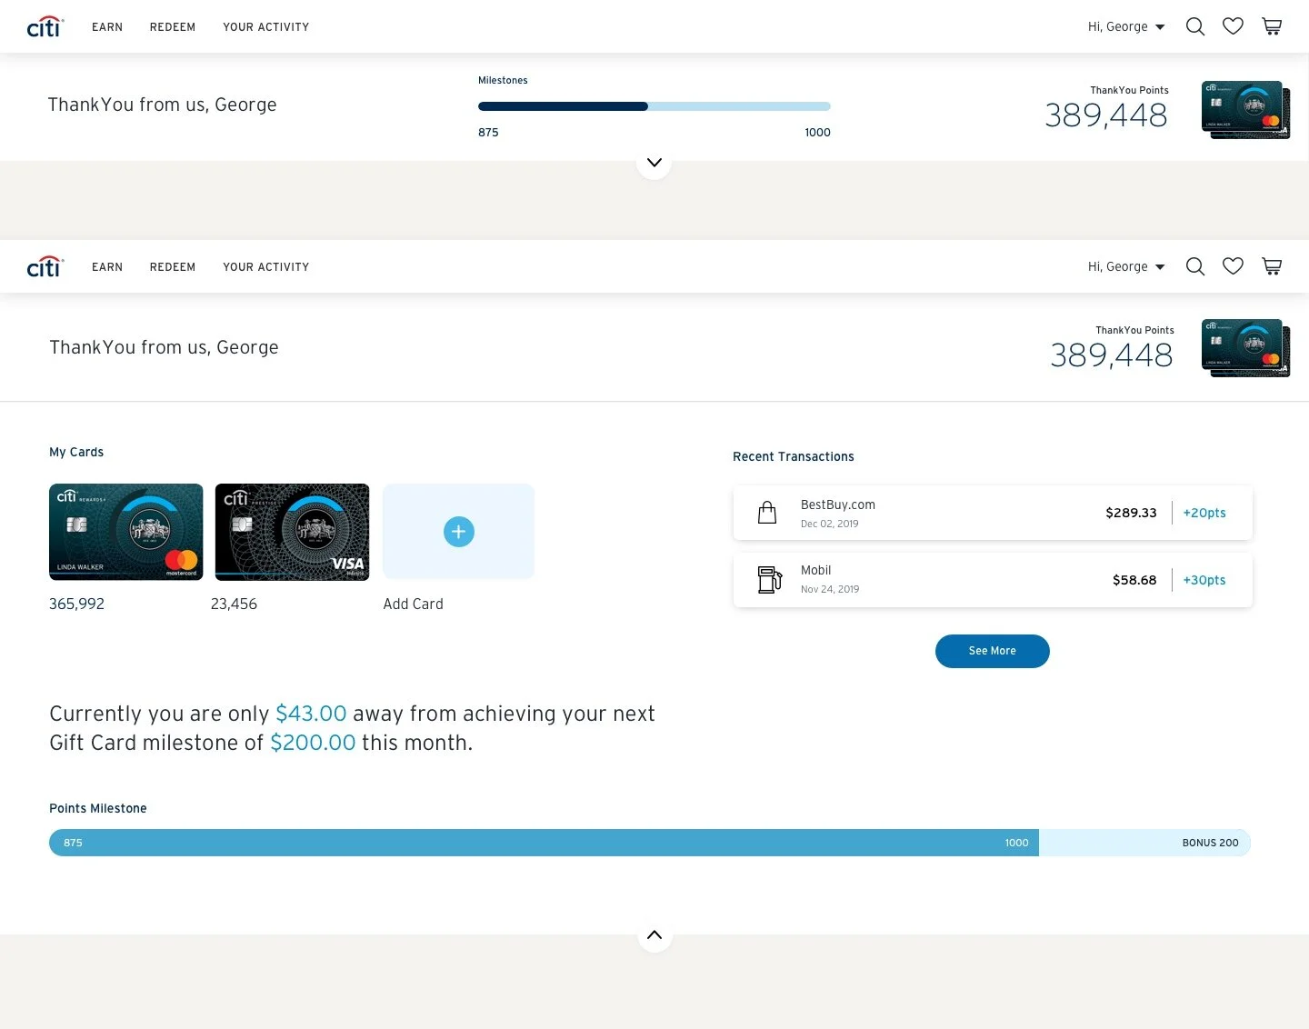Open the shopping cart in the lower header
The width and height of the screenshot is (1309, 1029).
click(1272, 266)
